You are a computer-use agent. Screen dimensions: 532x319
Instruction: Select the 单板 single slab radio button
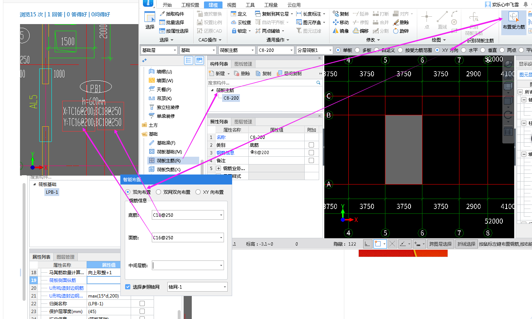tap(338, 50)
